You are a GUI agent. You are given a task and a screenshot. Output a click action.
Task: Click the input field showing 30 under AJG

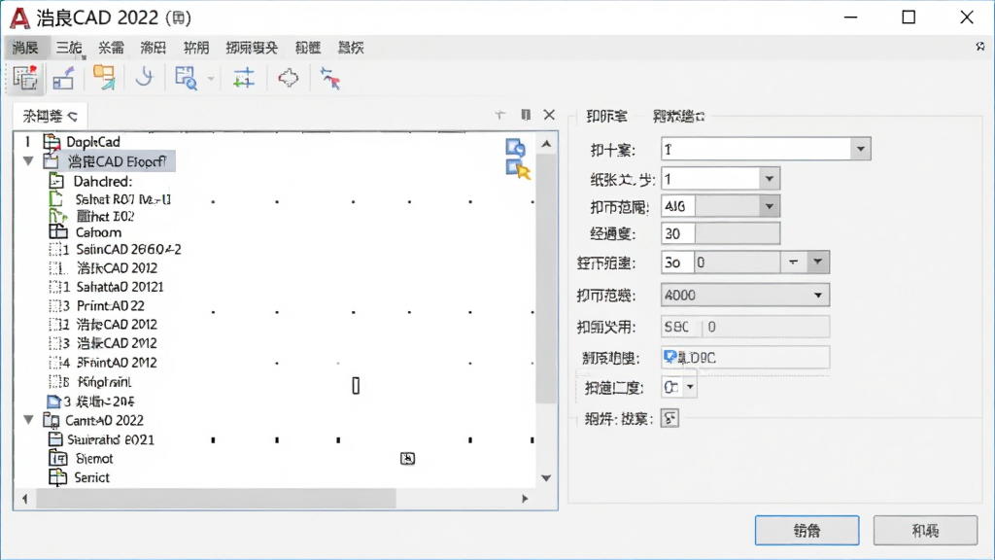tap(720, 233)
